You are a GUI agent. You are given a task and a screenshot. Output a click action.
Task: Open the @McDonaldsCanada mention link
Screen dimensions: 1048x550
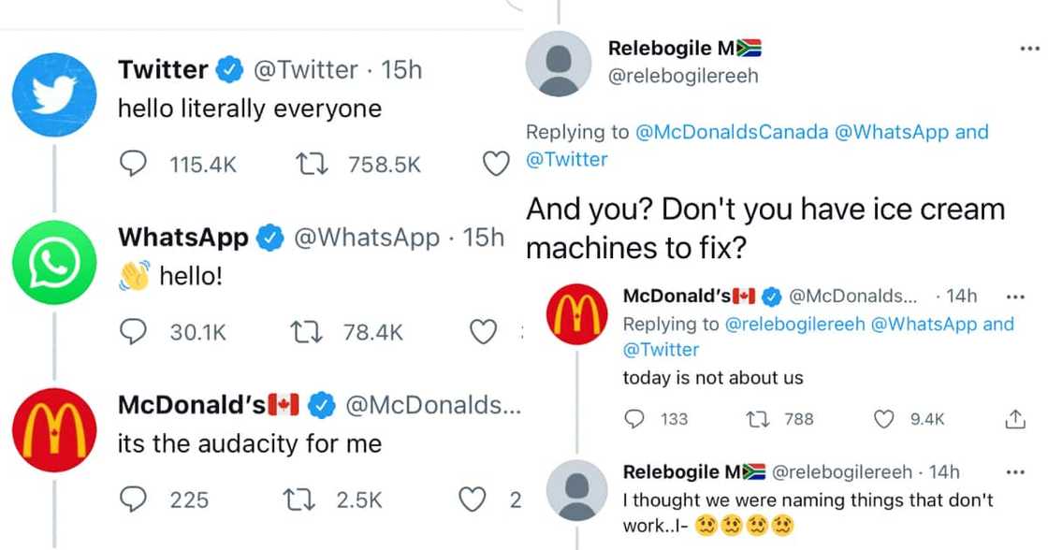(732, 133)
